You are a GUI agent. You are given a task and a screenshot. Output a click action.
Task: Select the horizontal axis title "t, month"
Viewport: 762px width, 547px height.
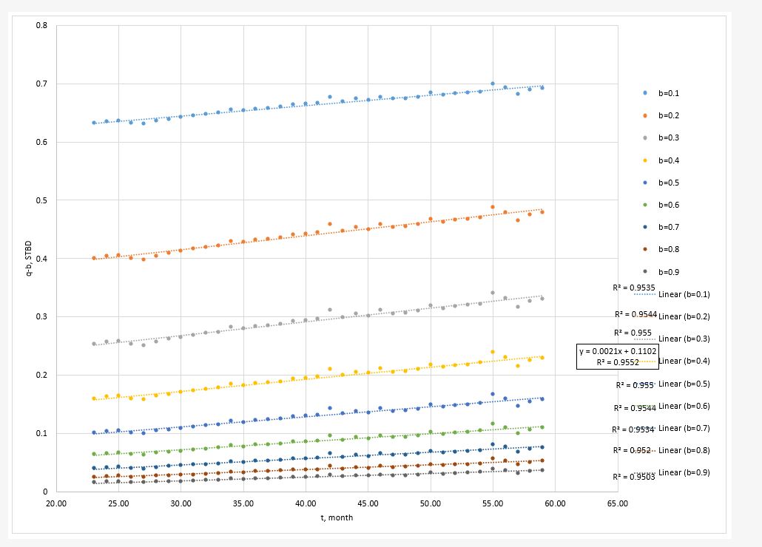coord(337,517)
